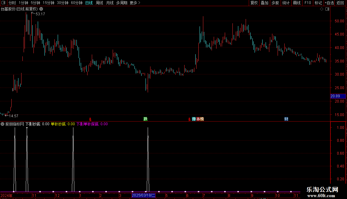
Task: Click the 复权 button
Action: [x=254, y=3]
